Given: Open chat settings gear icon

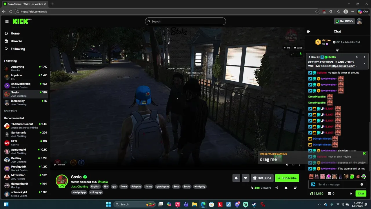Looking at the screenshot, I should 351,194.
